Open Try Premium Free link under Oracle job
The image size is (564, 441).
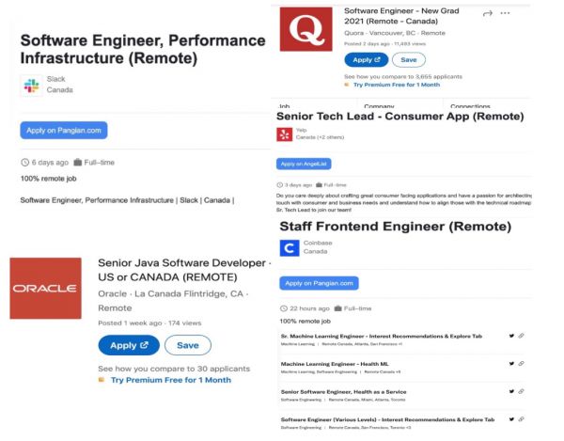pos(170,380)
